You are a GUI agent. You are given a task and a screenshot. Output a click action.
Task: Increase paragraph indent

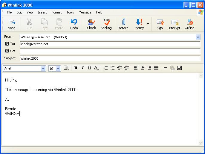tap(126, 68)
